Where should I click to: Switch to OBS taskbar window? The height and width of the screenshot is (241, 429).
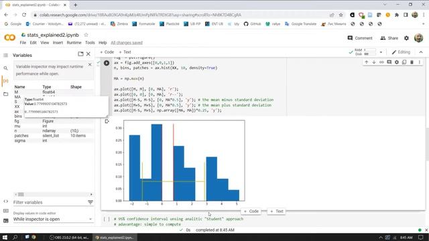coord(70,238)
